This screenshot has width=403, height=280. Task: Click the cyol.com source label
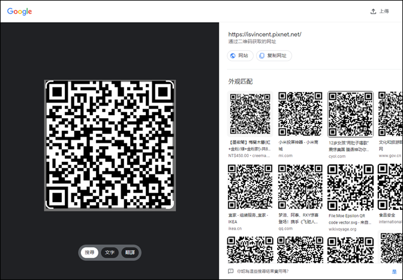click(x=337, y=156)
